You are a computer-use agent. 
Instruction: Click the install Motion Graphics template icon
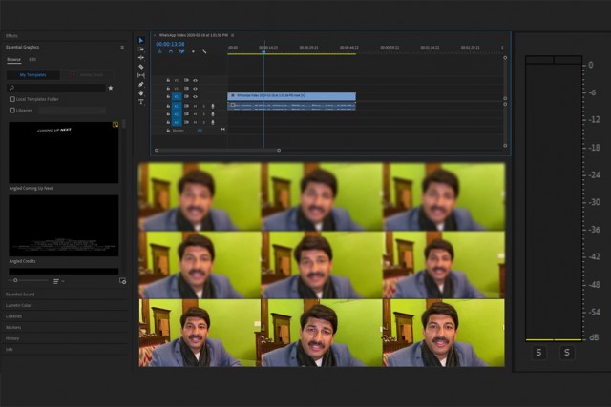pyautogui.click(x=122, y=281)
